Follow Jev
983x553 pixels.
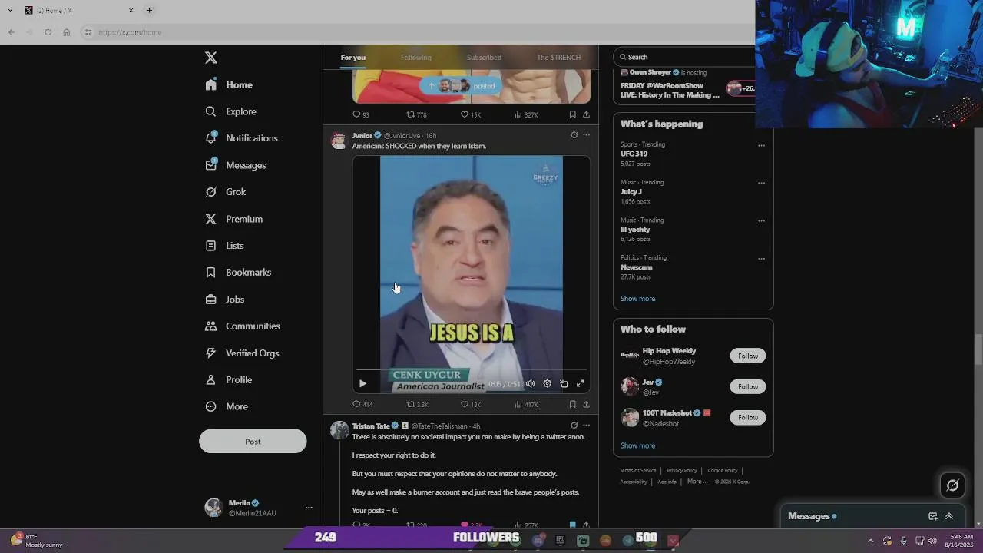click(748, 386)
